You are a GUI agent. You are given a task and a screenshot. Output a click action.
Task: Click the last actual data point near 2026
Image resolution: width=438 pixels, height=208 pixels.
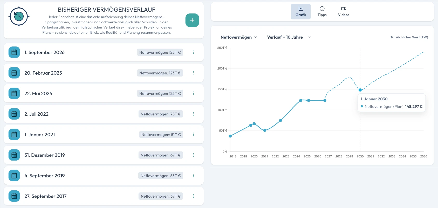325,100
